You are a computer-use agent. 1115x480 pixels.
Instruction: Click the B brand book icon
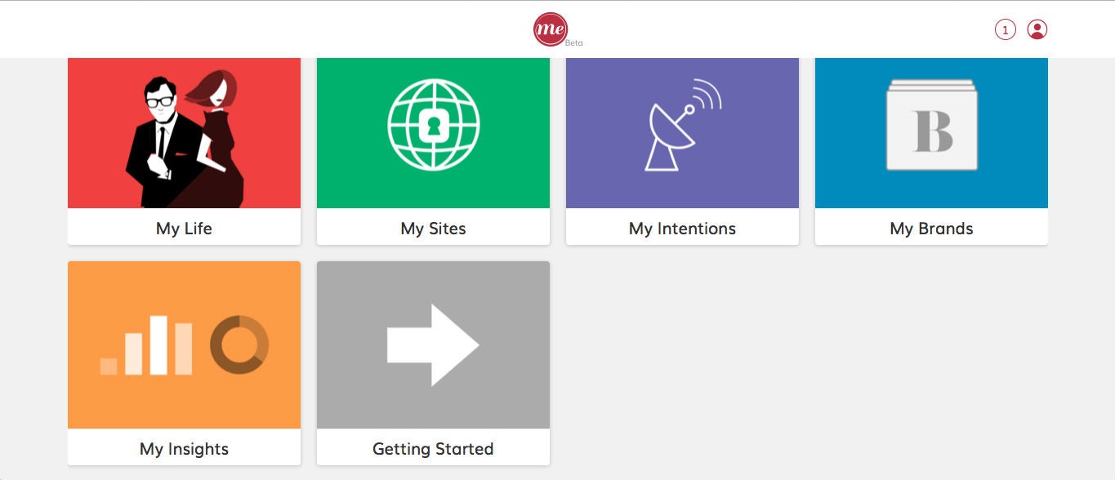(931, 125)
